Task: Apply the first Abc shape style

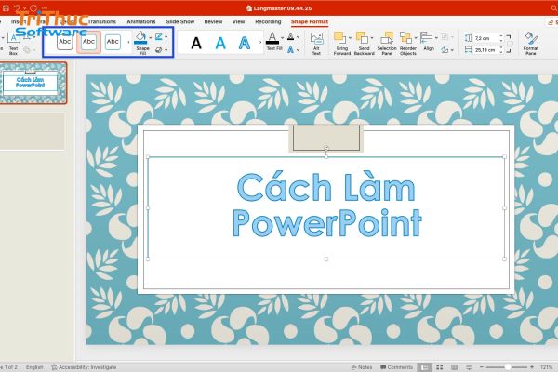Action: 65,42
